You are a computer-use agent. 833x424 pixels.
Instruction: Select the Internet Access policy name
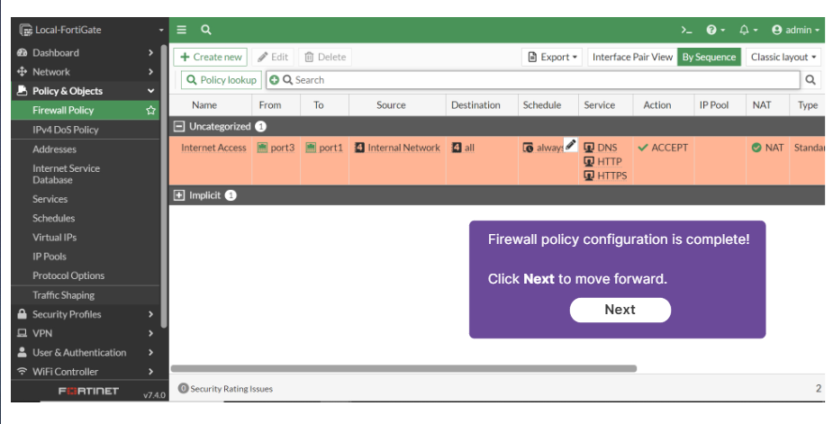coord(213,148)
